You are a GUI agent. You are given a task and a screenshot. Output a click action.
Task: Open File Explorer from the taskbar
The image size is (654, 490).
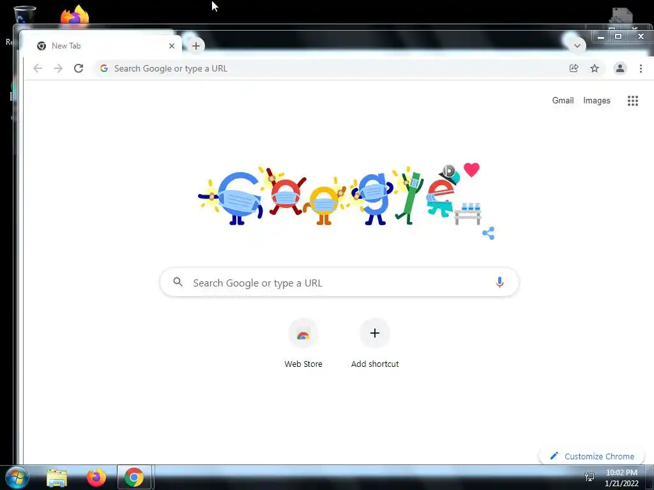point(57,477)
